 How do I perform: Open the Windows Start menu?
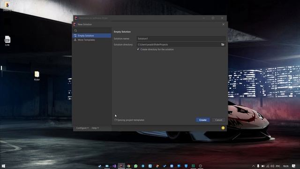click(x=3, y=166)
